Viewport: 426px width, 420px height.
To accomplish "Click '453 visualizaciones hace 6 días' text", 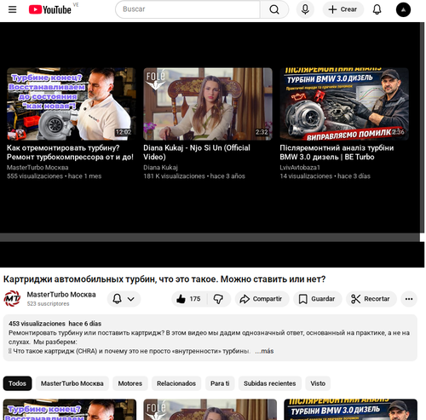I will point(55,324).
